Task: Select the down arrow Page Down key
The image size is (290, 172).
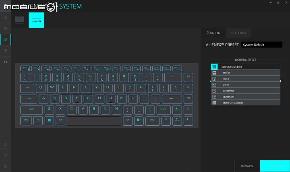Action: click(x=177, y=121)
